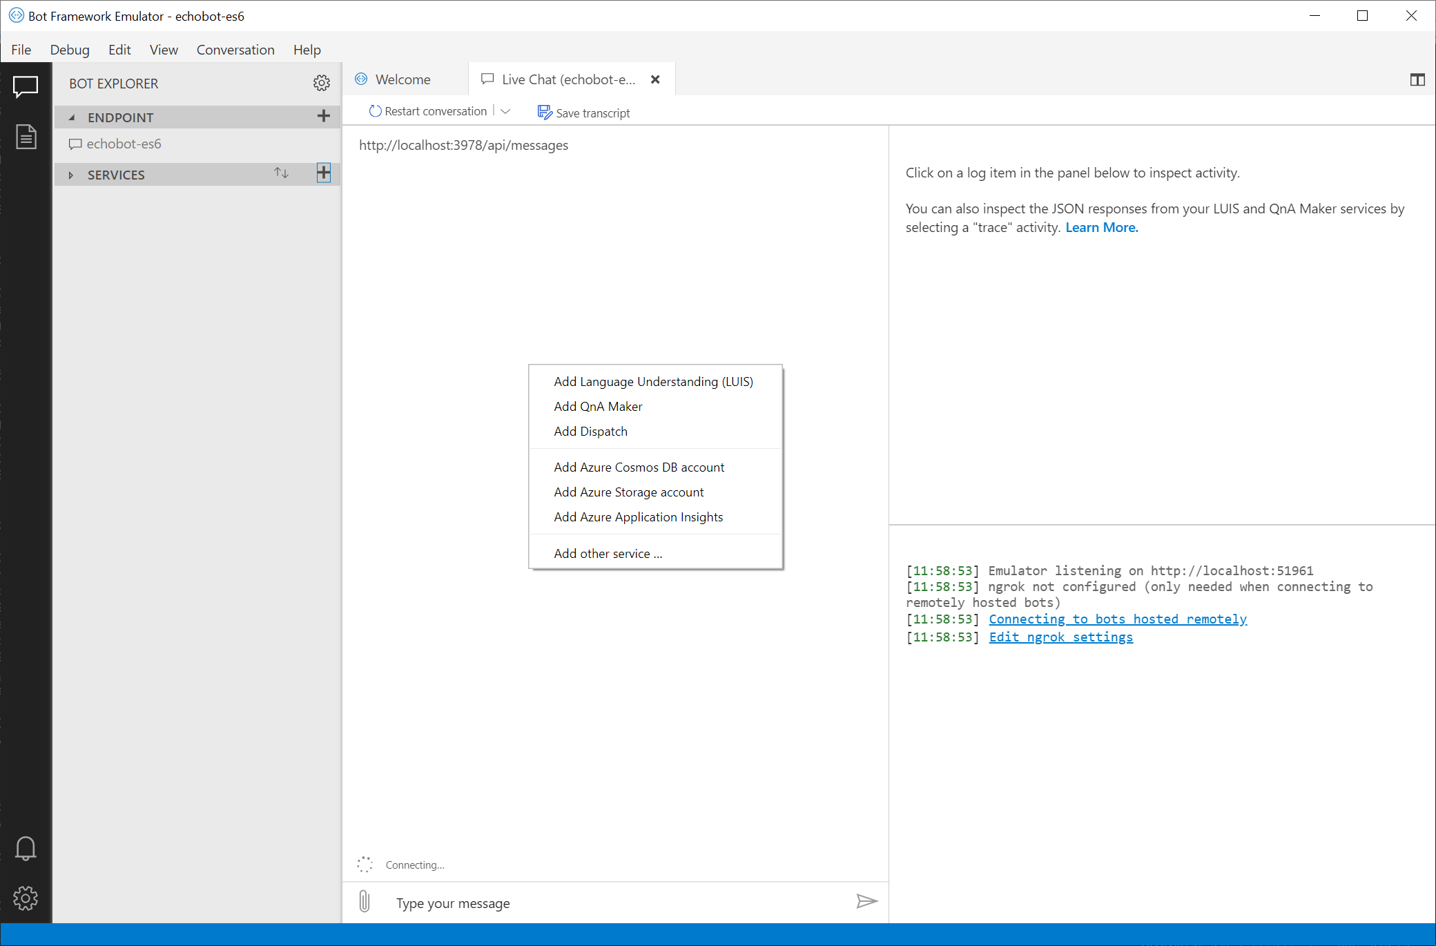Click the Bot Framework Emulator title icon

[16, 15]
